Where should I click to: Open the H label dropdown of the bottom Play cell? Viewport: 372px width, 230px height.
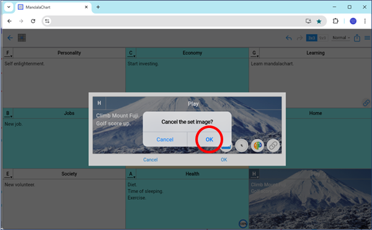coord(254,174)
